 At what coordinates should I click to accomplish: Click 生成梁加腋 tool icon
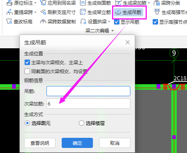pyautogui.click(x=119, y=3)
